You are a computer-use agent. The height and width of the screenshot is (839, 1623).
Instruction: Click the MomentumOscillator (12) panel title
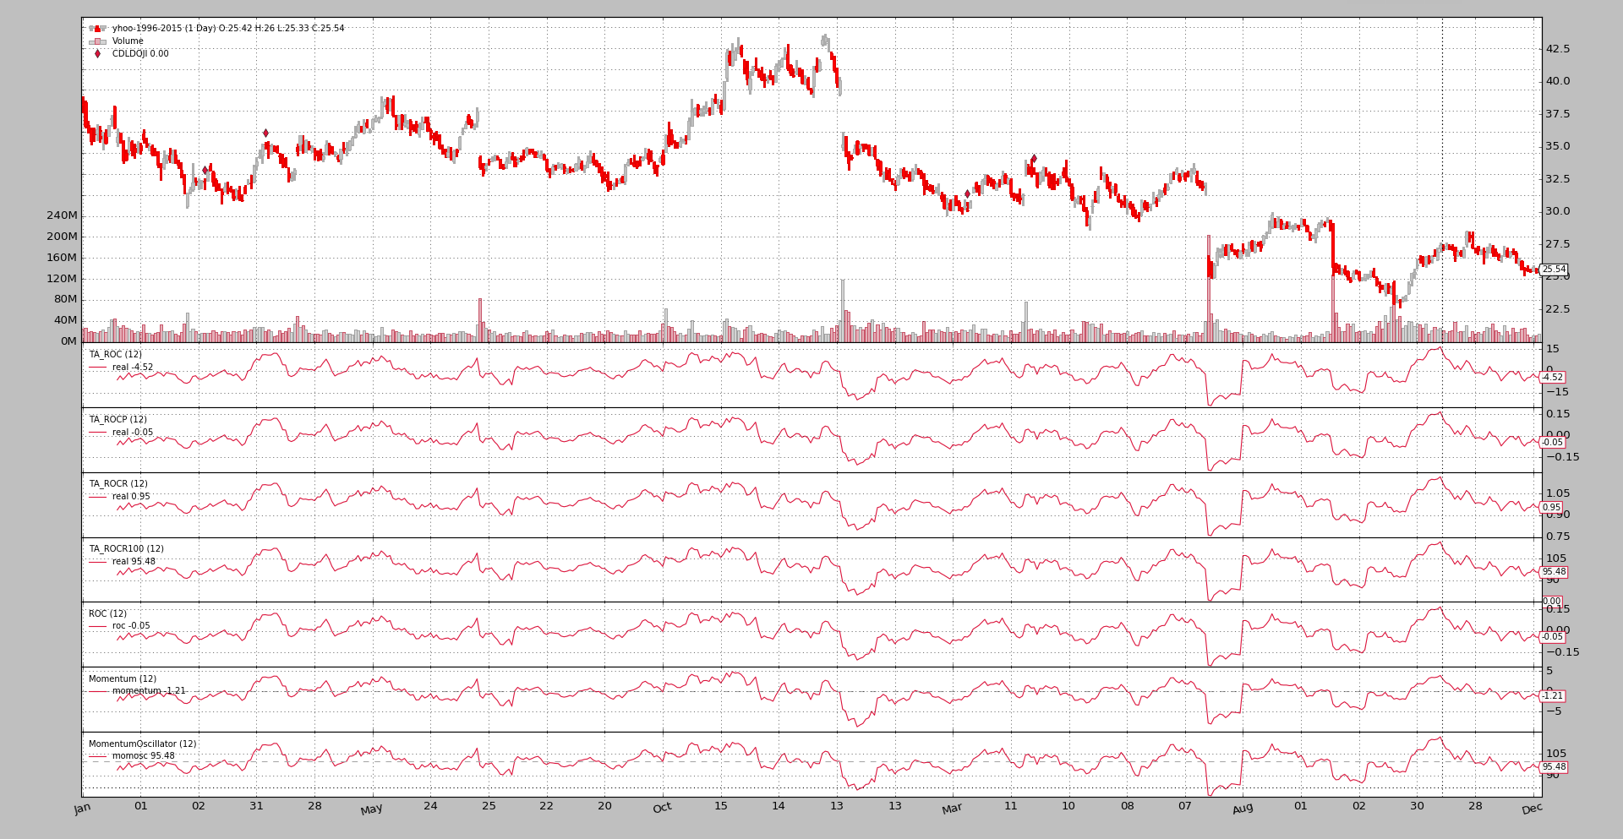[142, 744]
